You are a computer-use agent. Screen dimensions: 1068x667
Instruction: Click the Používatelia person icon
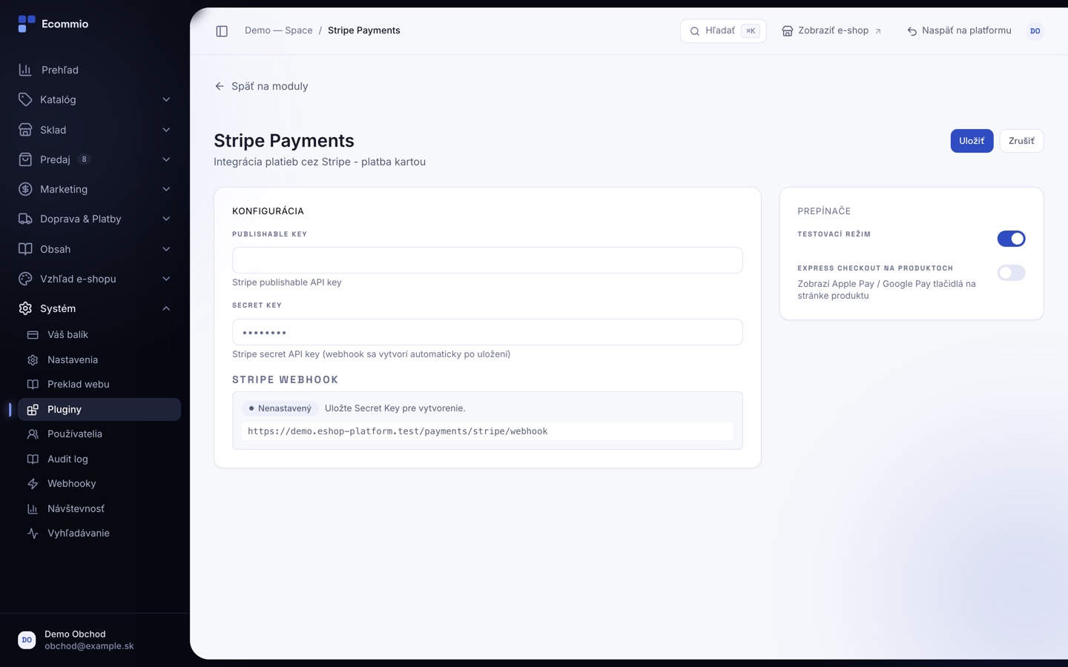(x=33, y=434)
